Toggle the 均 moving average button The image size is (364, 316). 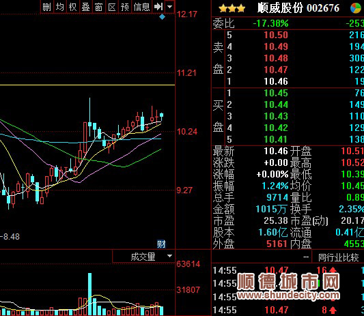point(59,7)
